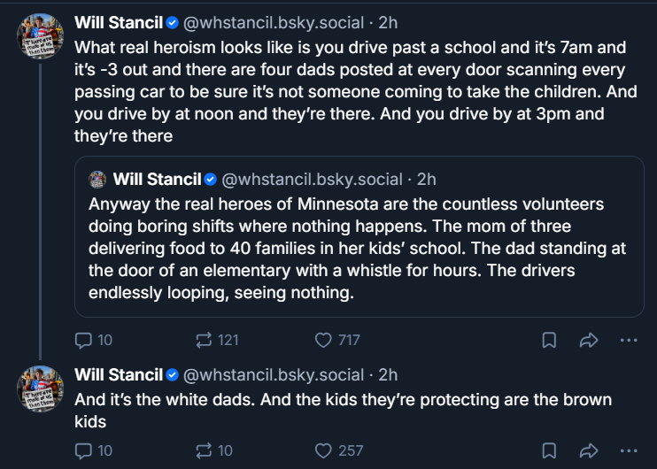Viewport: 657px width, 469px height.
Task: Share the first post via arrow icon
Action: tap(589, 340)
